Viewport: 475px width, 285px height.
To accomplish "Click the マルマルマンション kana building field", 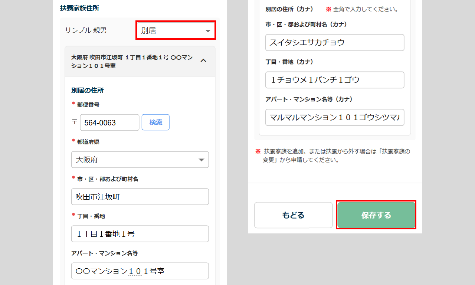I will [x=334, y=117].
